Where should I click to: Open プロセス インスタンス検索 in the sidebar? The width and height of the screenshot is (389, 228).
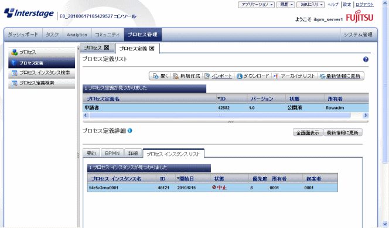(x=42, y=73)
